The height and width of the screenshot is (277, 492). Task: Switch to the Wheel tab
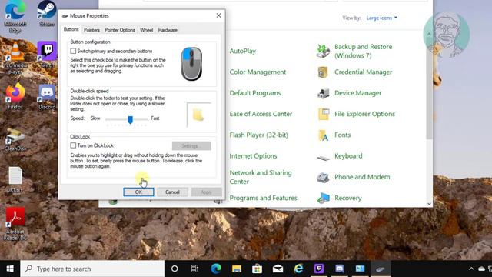click(x=147, y=30)
